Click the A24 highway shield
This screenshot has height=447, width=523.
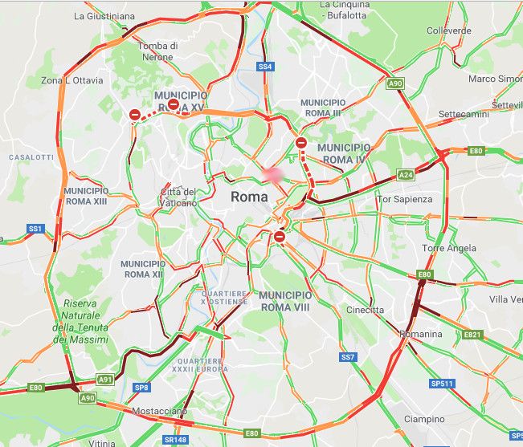pos(406,174)
